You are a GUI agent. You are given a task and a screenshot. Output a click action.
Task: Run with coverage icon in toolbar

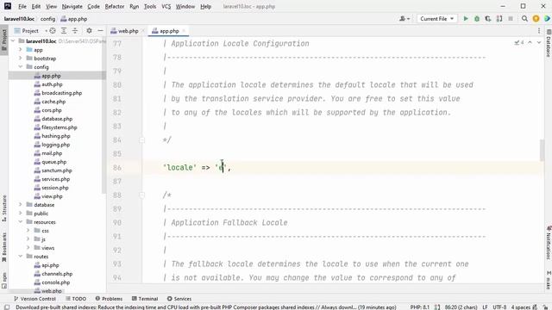pyautogui.click(x=488, y=19)
